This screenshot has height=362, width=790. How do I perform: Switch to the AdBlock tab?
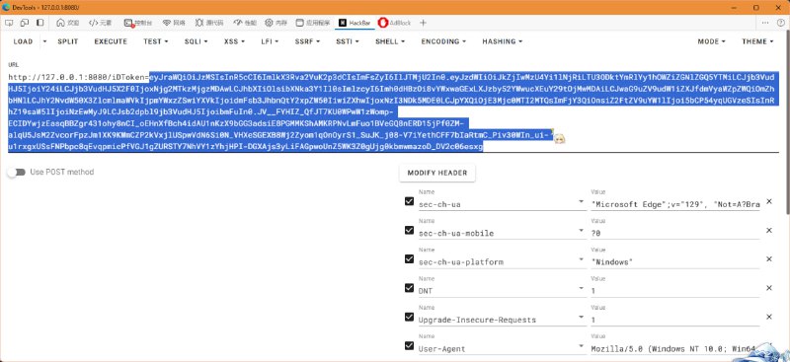(x=394, y=23)
